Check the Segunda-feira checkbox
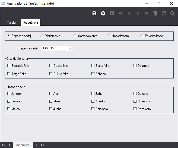 (x=9, y=66)
